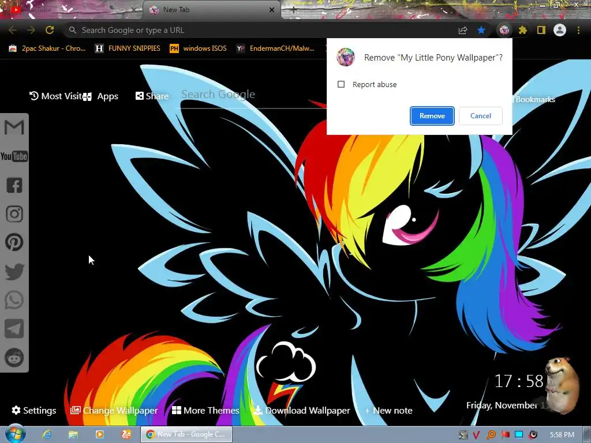
Task: Confirm removal with the Remove button
Action: (432, 115)
